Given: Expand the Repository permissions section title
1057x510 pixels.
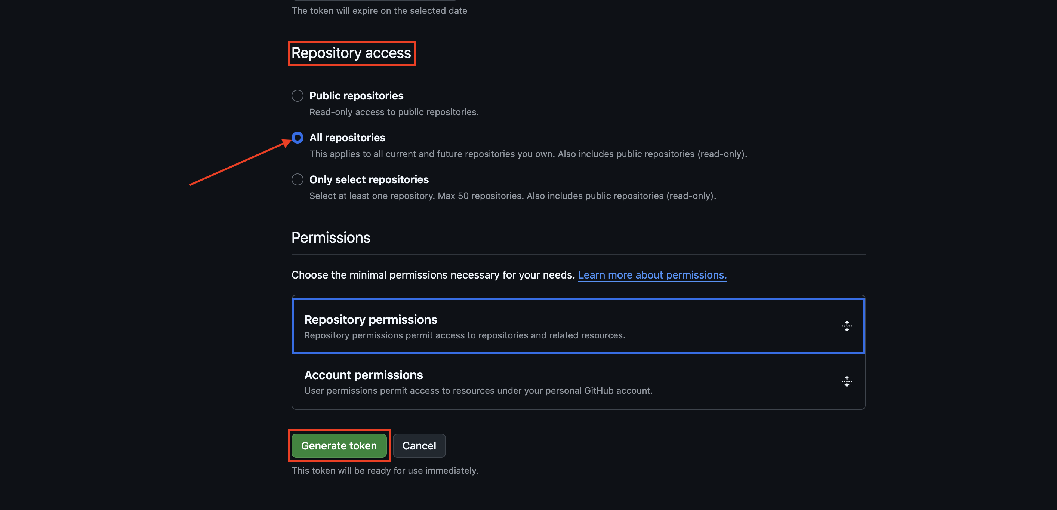Looking at the screenshot, I should (370, 319).
